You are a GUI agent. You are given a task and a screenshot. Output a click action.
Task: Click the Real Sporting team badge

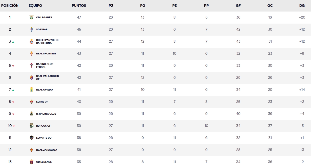pos(31,53)
